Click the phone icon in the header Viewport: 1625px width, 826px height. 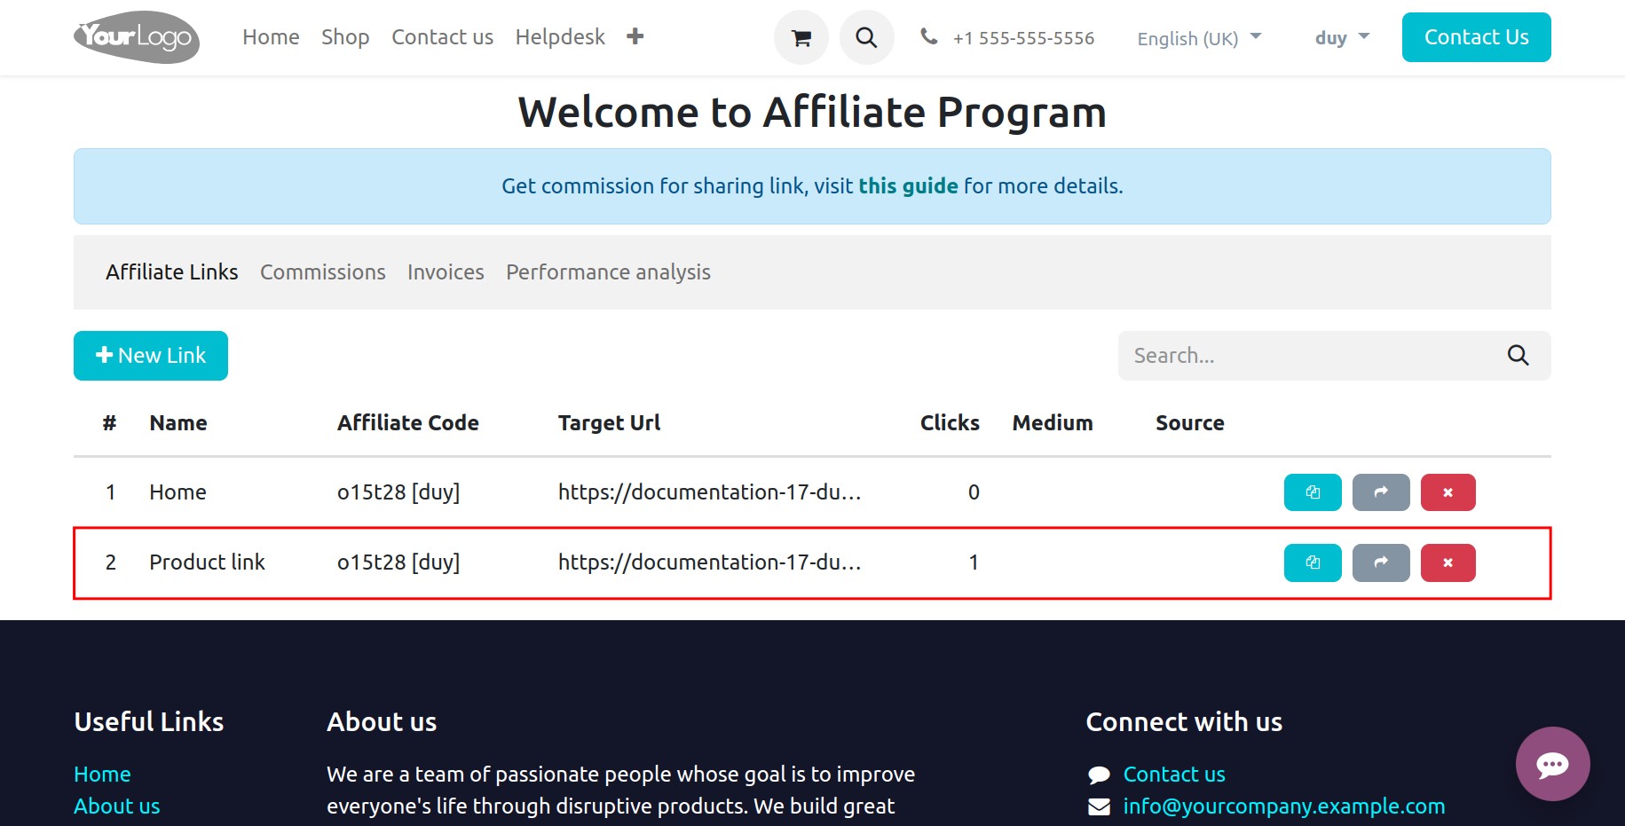pyautogui.click(x=928, y=36)
